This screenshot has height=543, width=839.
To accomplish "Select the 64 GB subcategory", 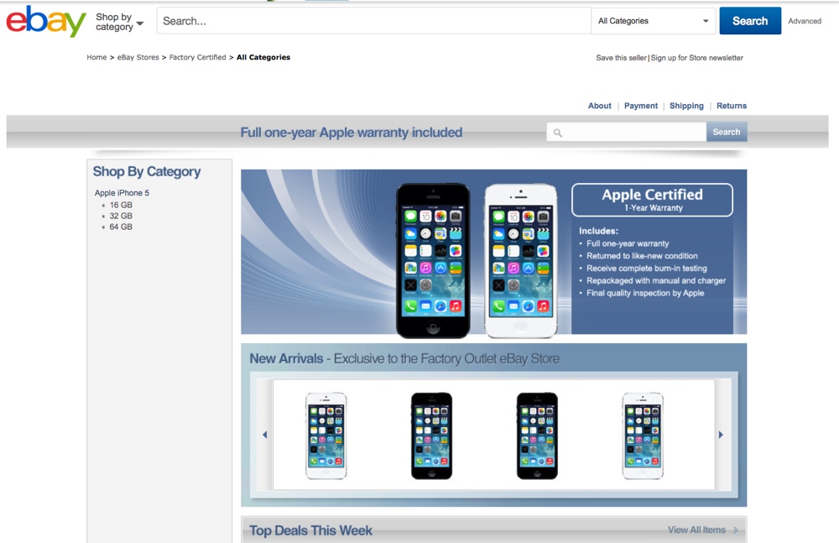I will pyautogui.click(x=121, y=227).
